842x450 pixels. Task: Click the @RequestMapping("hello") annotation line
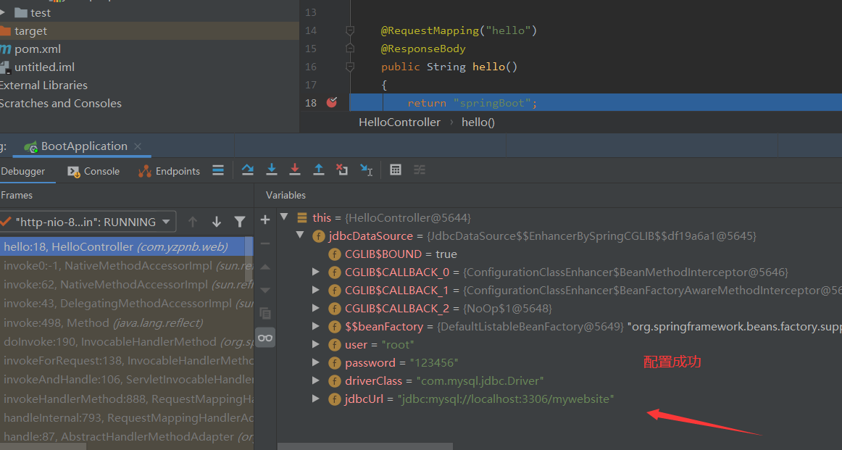(459, 30)
